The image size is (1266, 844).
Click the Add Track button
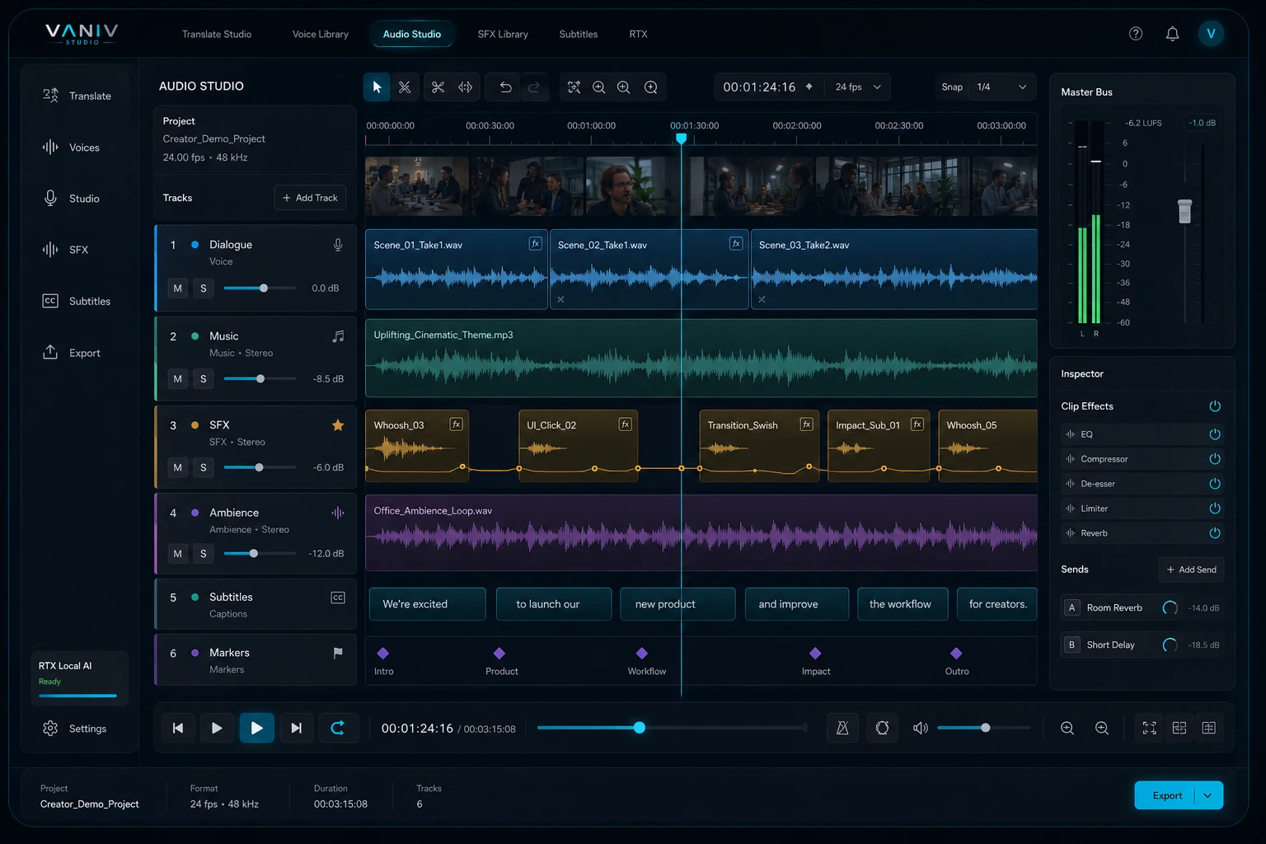tap(310, 198)
